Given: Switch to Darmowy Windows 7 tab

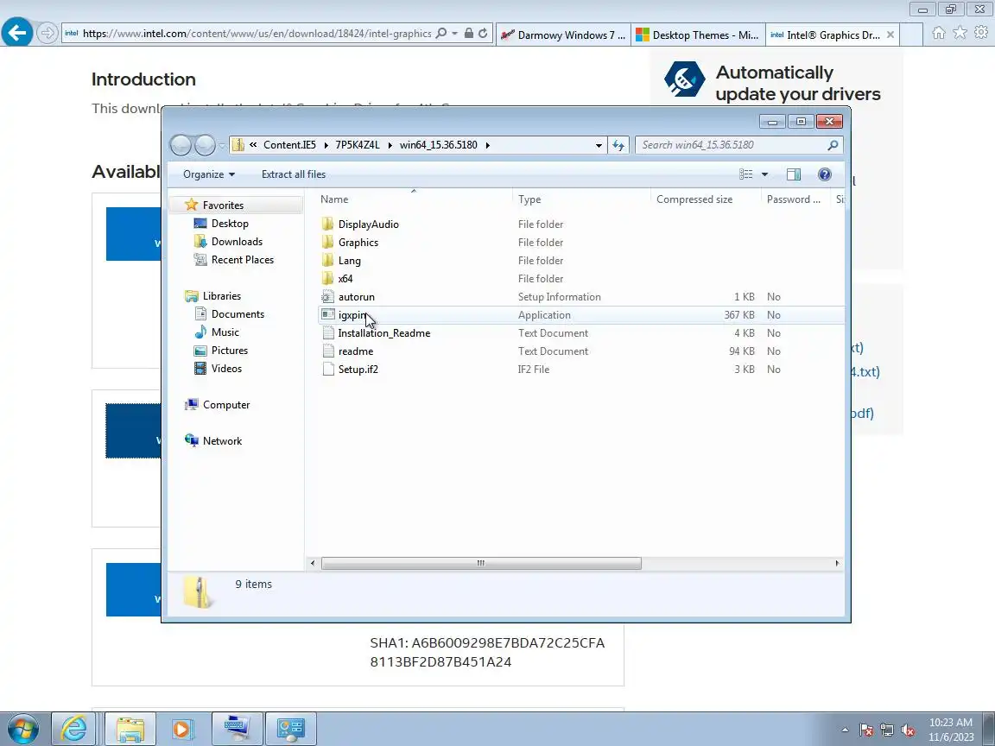Looking at the screenshot, I should 563,35.
